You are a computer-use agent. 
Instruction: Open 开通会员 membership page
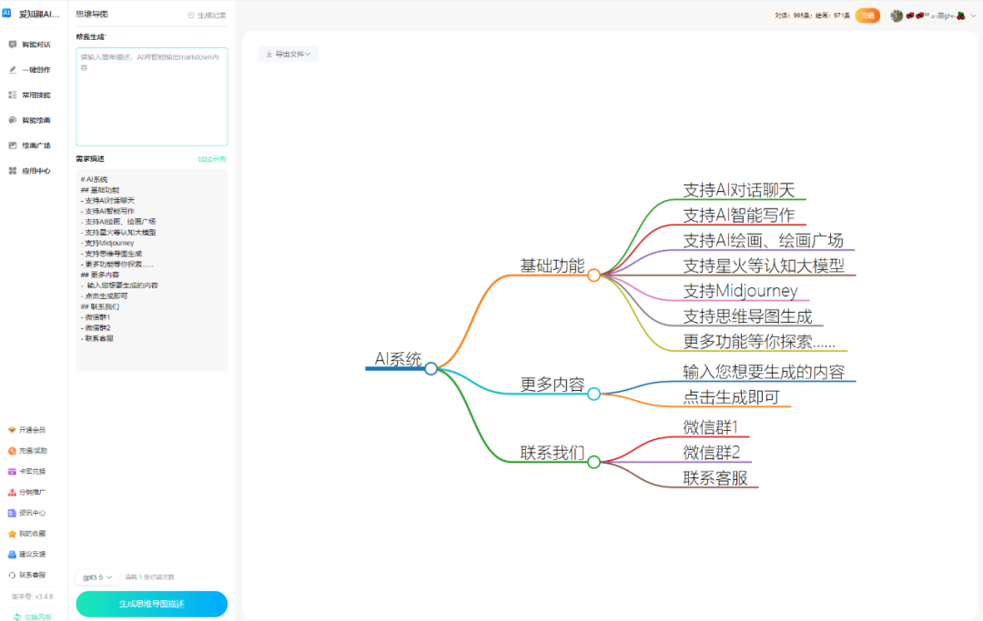click(x=30, y=429)
